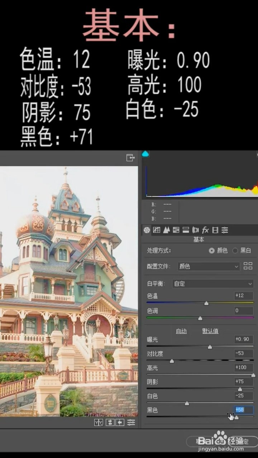Click the 阴影 value field showing +75
This screenshot has height=458, width=258.
(244, 382)
